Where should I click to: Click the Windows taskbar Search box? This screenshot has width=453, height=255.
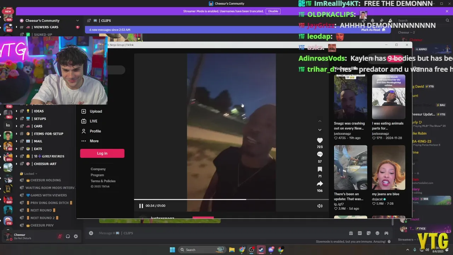pyautogui.click(x=202, y=250)
